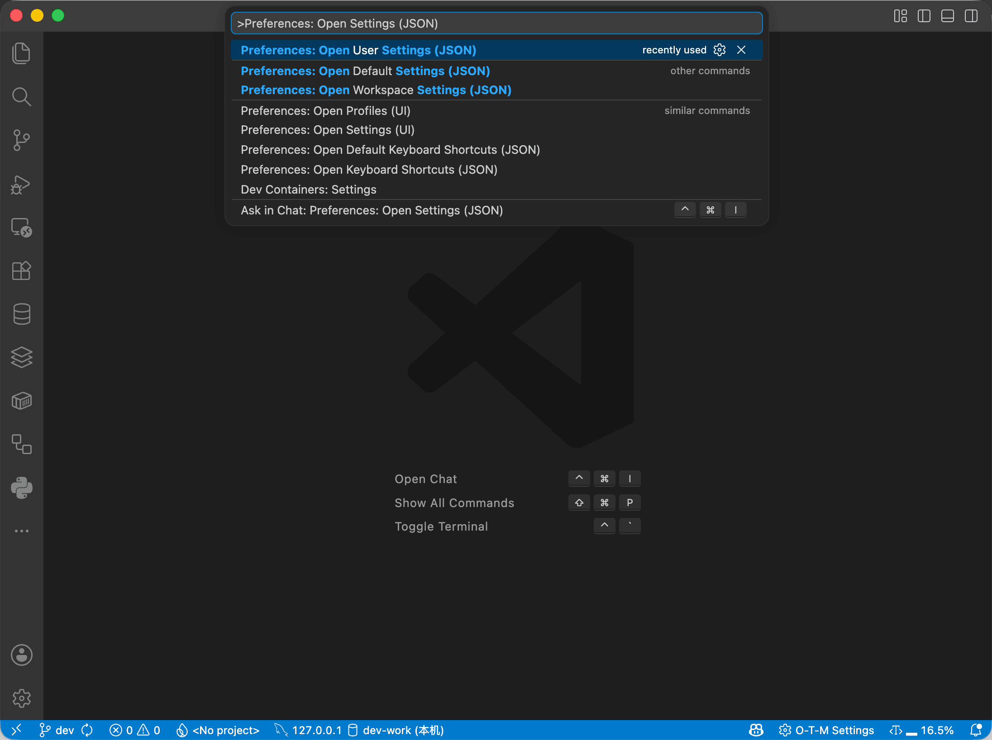The height and width of the screenshot is (740, 992).
Task: Click the 16.5% usage status indicator
Action: (x=922, y=730)
